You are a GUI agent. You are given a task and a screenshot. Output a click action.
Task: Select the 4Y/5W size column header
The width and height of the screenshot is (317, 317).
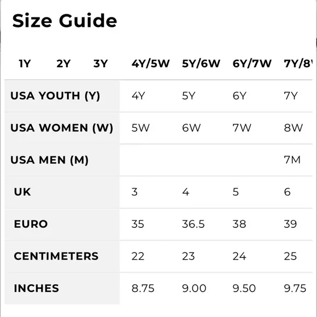coord(151,64)
